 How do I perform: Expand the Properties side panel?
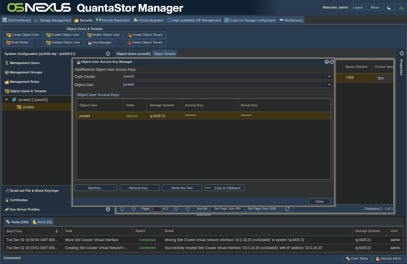tap(402, 53)
